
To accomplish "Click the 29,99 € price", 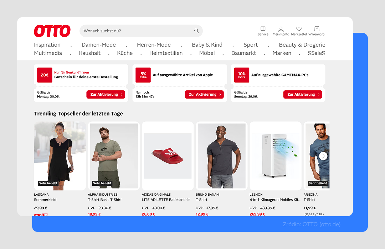I will click(41, 208).
